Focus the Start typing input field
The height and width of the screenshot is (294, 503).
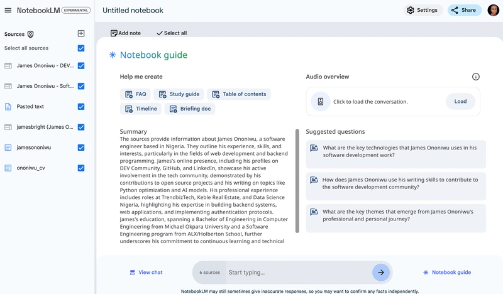click(298, 272)
